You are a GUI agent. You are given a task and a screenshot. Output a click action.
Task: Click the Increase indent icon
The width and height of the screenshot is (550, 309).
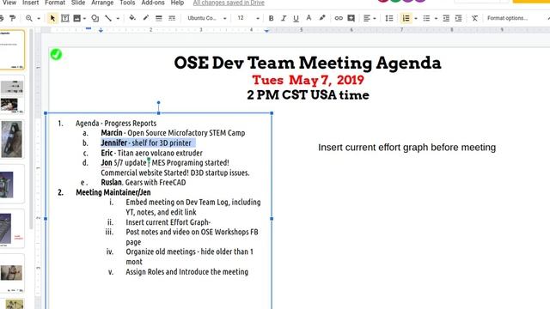tap(458, 18)
